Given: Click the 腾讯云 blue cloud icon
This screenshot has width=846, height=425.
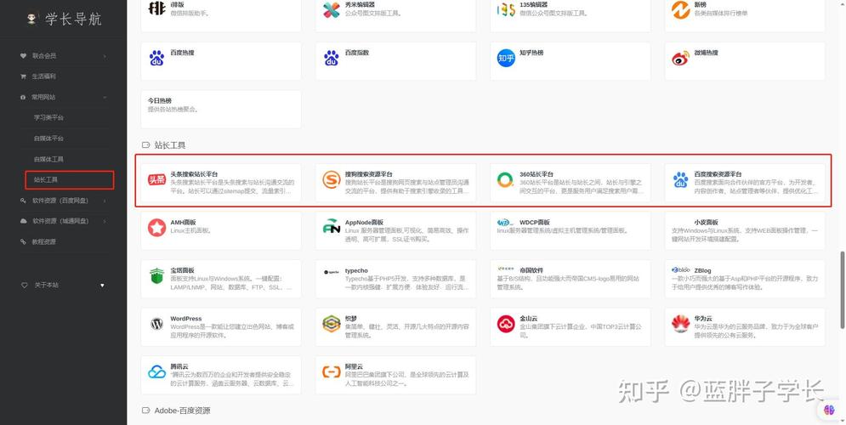Looking at the screenshot, I should 157,372.
